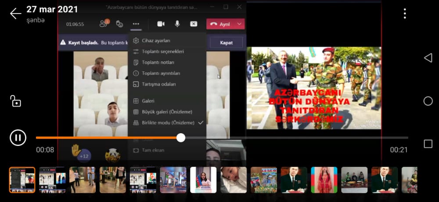Open the colorful Karabakh poster thumbnail
This screenshot has height=202, width=439.
264,180
